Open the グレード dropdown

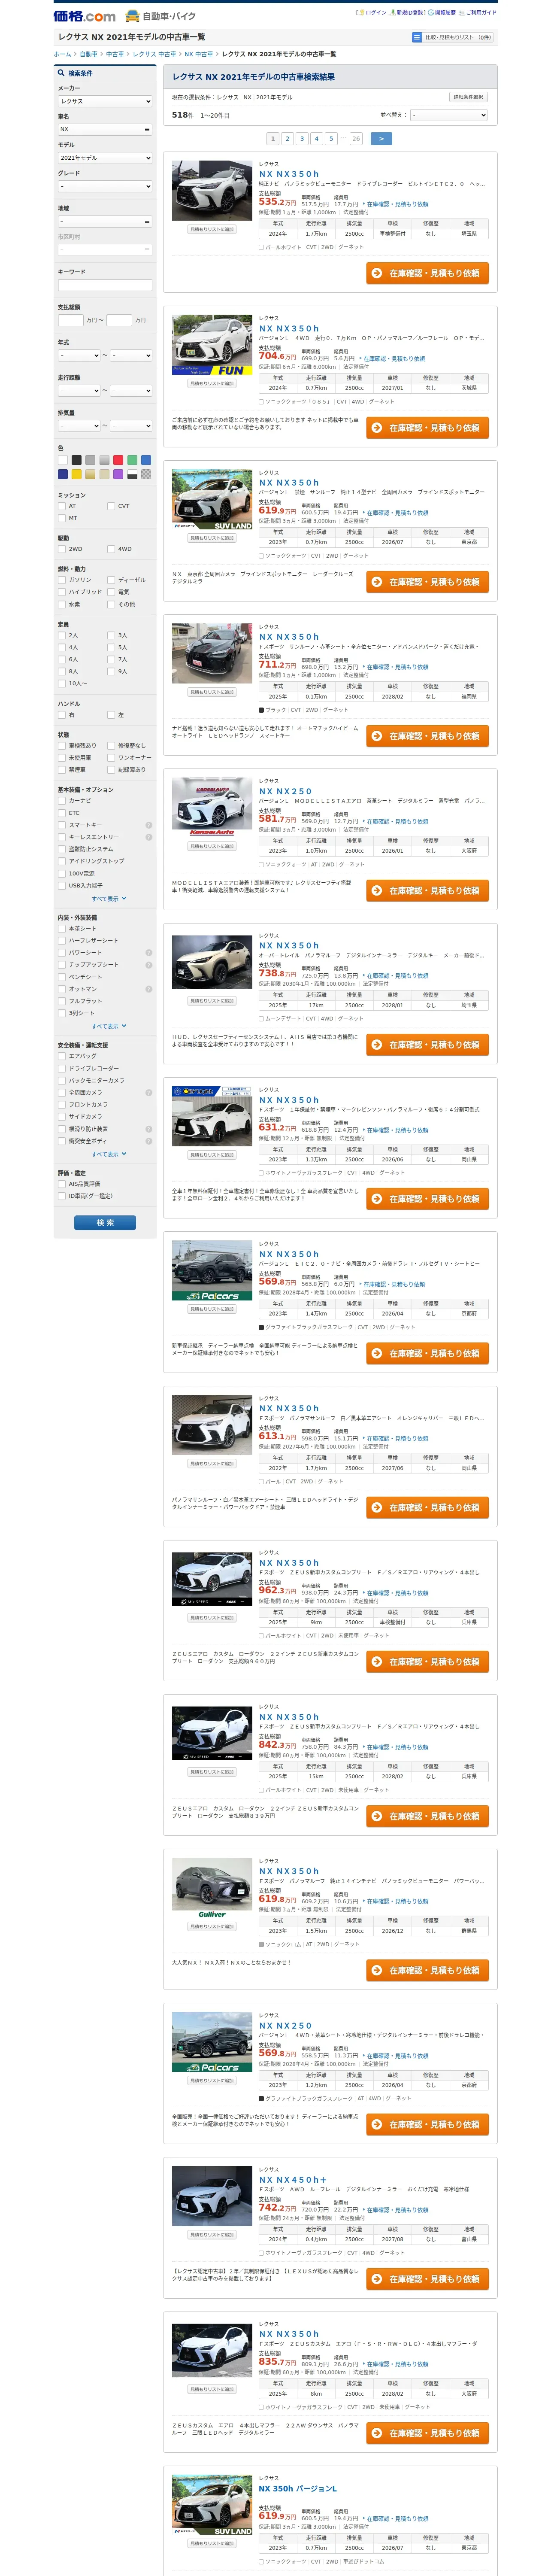coord(105,186)
